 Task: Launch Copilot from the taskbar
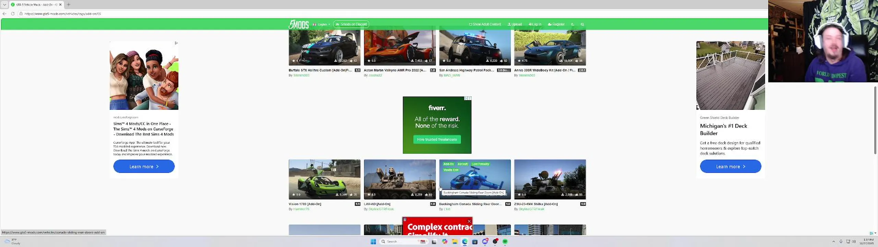[444, 242]
